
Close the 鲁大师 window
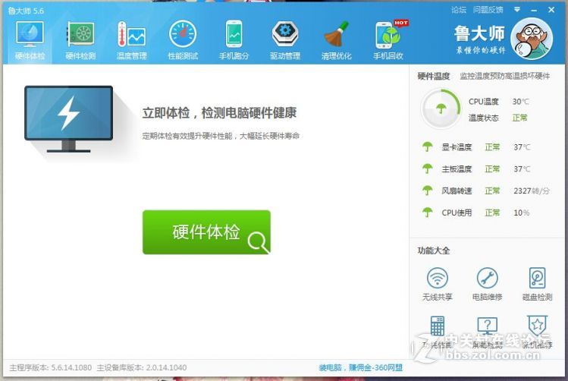pos(551,10)
